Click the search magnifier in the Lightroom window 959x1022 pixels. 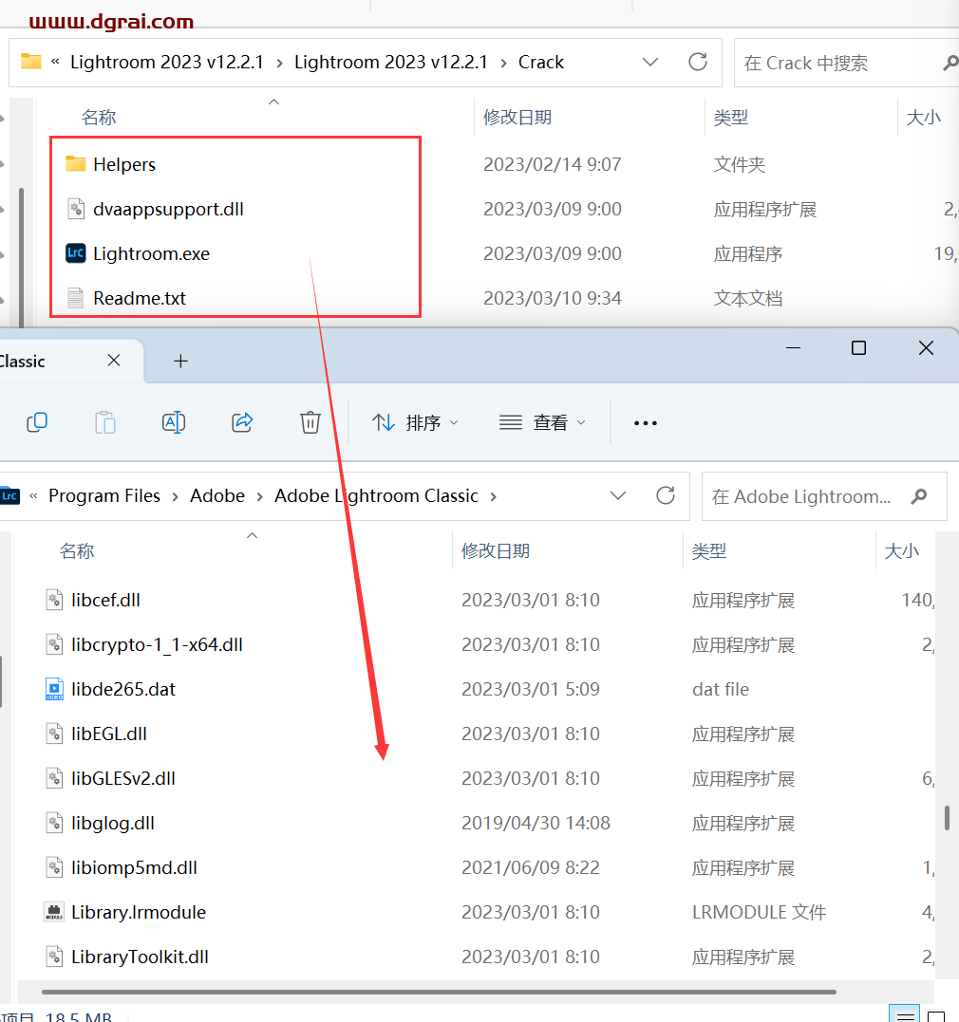(919, 496)
